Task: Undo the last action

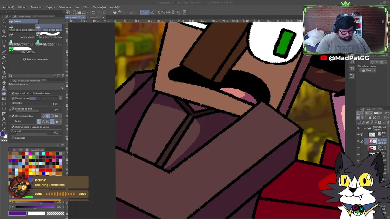Action: (94, 12)
